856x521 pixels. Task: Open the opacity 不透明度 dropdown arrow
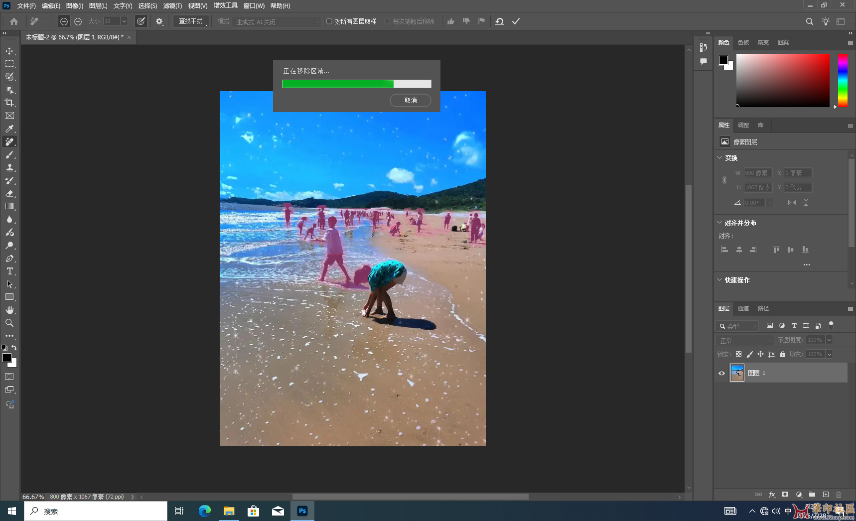pyautogui.click(x=829, y=340)
